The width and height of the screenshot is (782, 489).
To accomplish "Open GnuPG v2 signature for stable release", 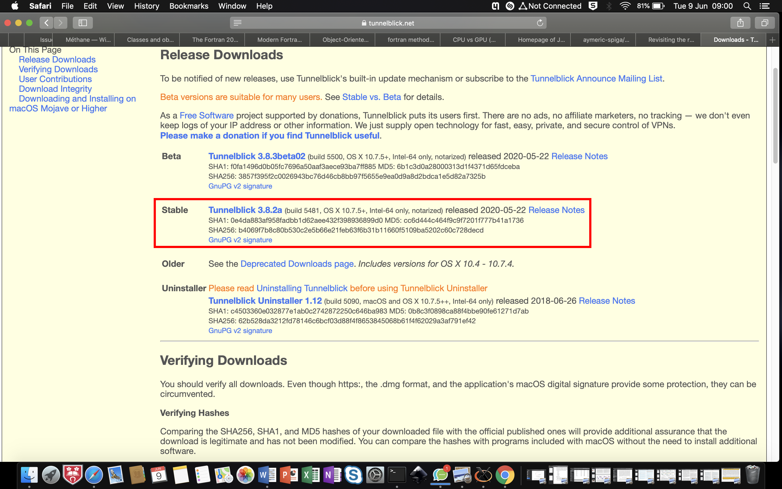I will (x=240, y=240).
